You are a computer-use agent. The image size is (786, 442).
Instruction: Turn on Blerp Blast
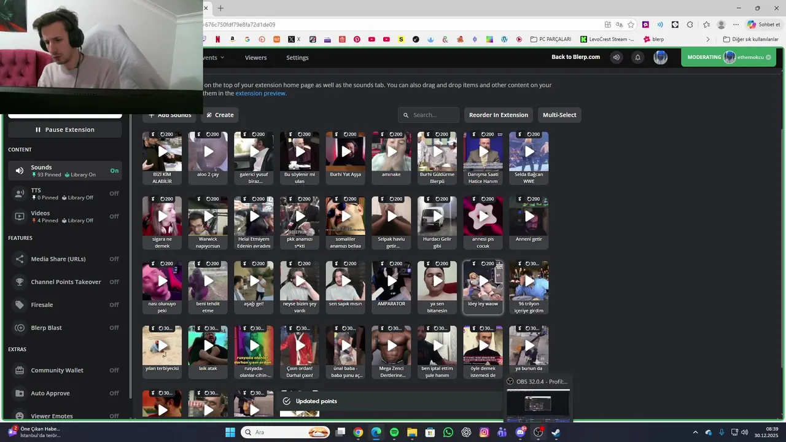coord(114,328)
